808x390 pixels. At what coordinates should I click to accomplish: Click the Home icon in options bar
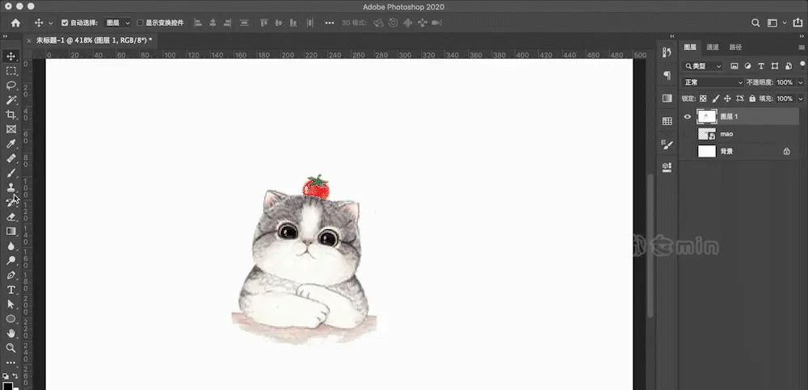pyautogui.click(x=15, y=23)
